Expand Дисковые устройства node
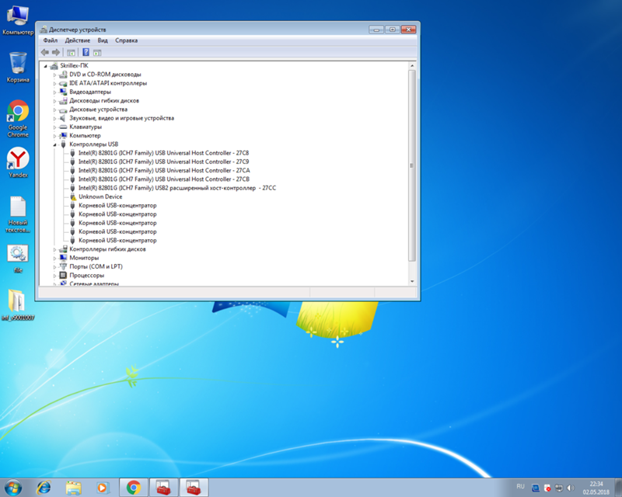 pyautogui.click(x=54, y=109)
